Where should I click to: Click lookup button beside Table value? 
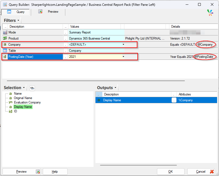coord(65,51)
